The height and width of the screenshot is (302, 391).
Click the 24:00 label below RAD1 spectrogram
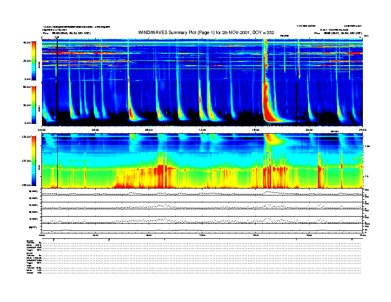(362, 130)
